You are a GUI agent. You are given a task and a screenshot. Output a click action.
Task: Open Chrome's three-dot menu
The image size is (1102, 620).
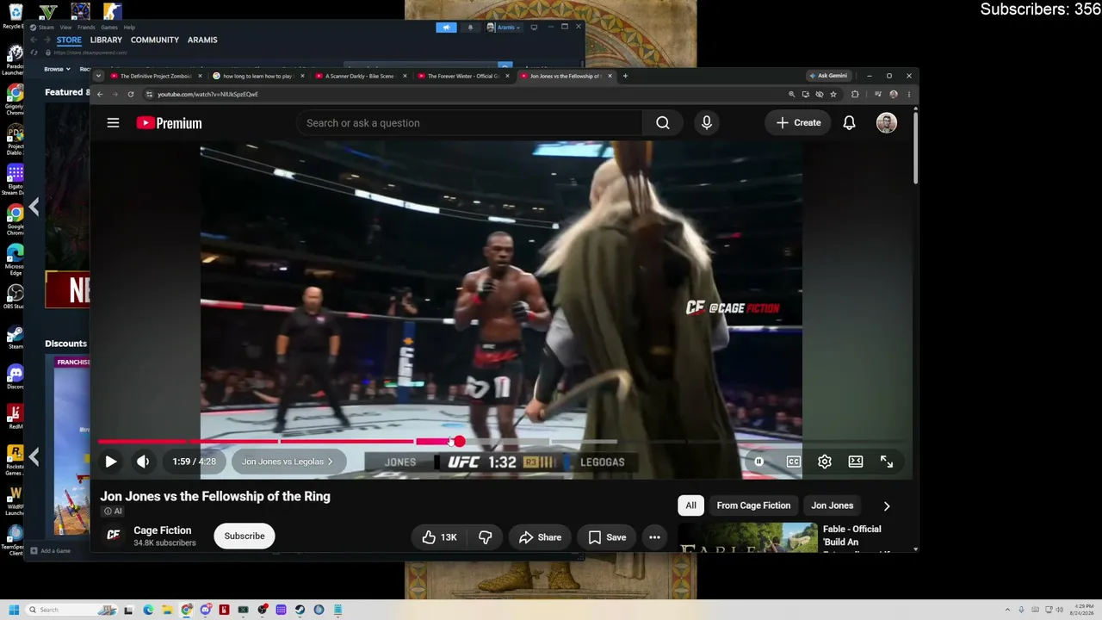(909, 94)
